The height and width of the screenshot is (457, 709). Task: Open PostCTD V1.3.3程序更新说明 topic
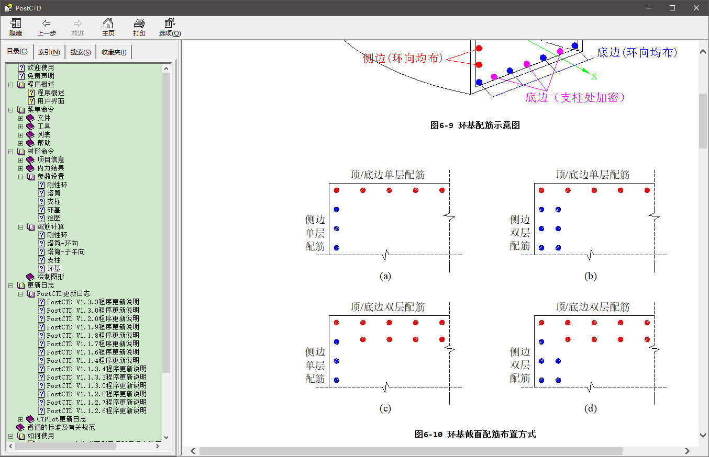[x=93, y=302]
